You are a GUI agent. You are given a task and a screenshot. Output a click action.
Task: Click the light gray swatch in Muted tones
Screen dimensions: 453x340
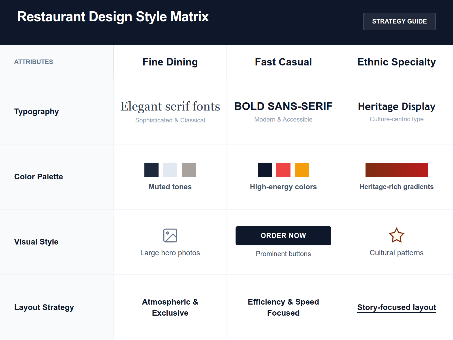click(x=170, y=170)
